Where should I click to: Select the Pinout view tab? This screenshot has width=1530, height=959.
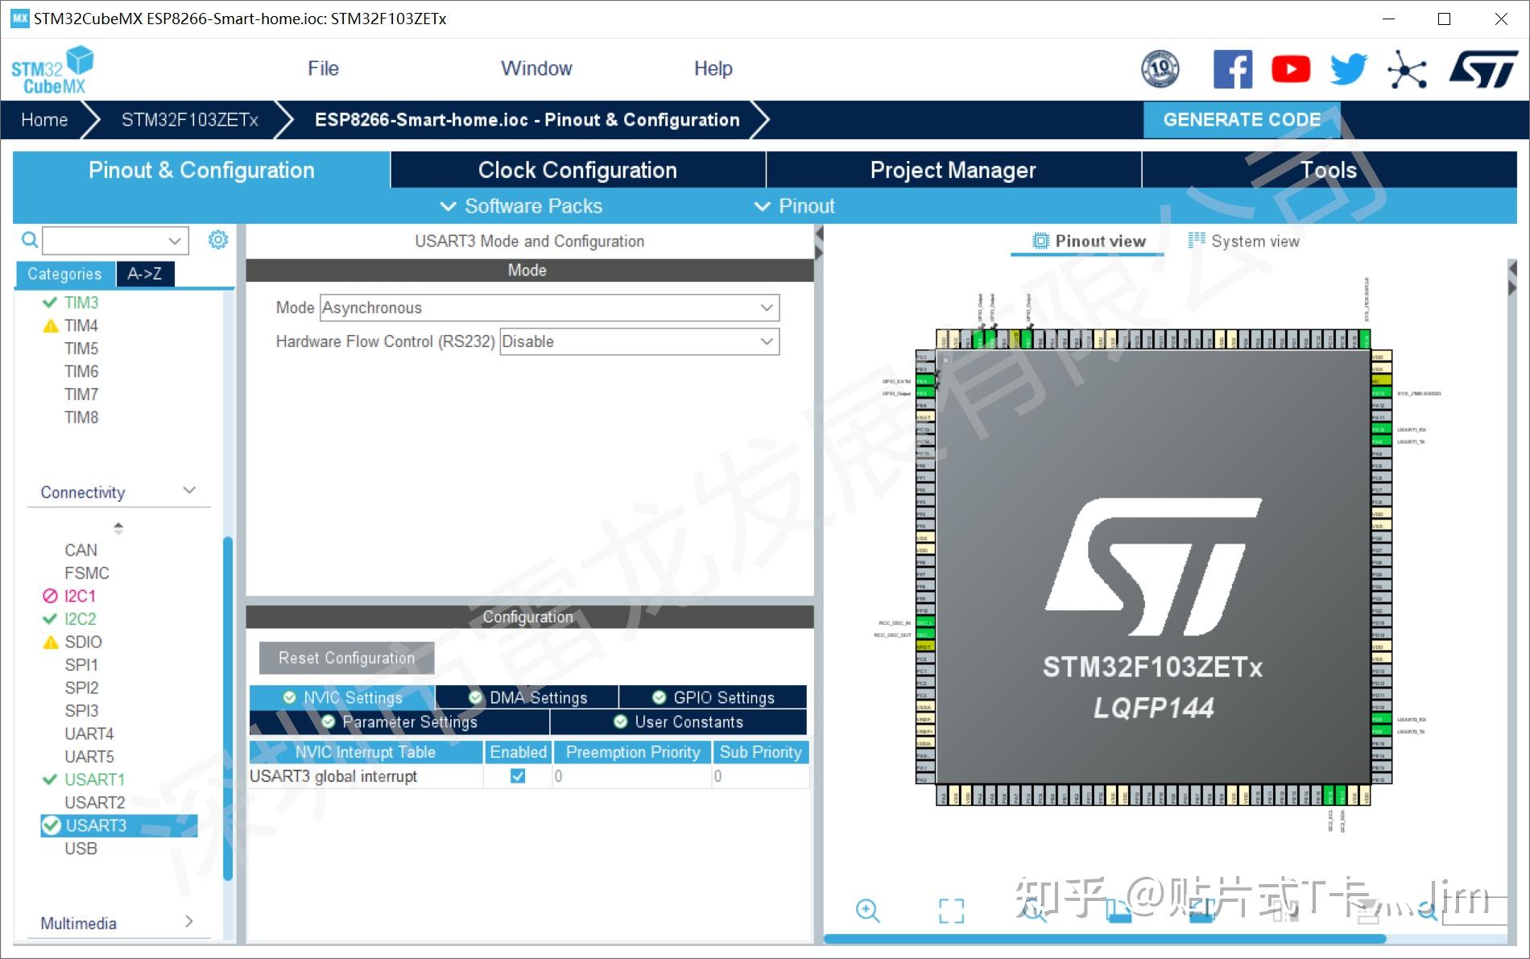[1089, 241]
